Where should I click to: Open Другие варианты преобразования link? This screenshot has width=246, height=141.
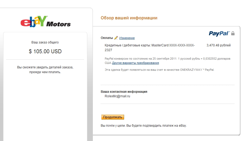[135, 63]
